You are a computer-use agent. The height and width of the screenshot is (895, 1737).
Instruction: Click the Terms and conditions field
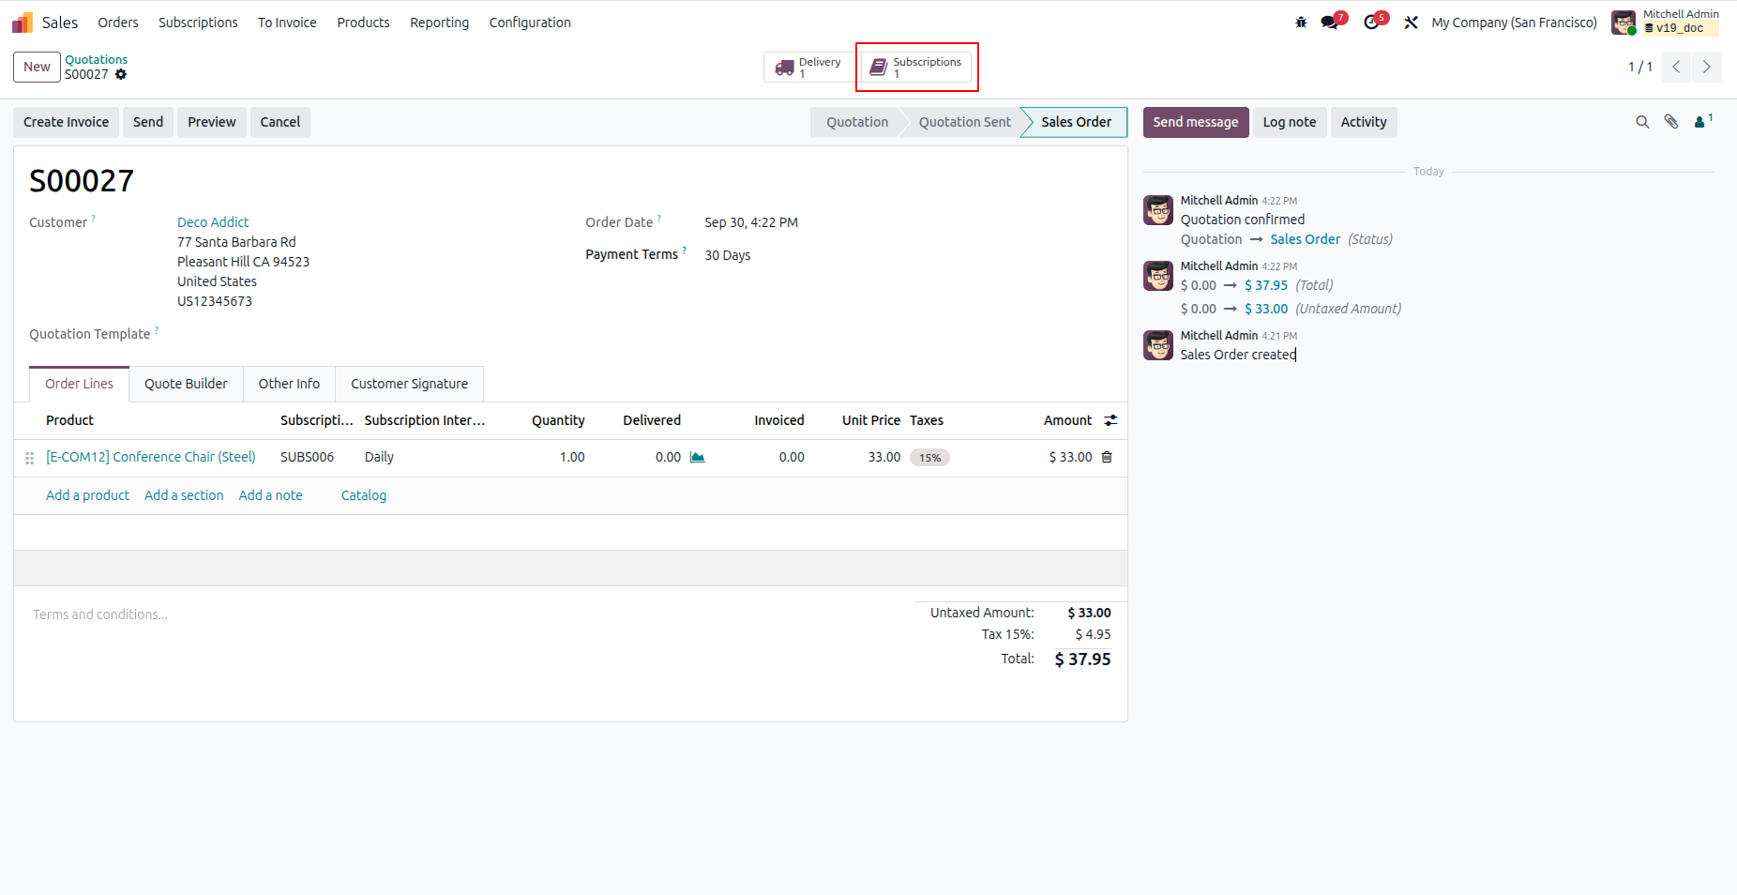click(x=100, y=614)
